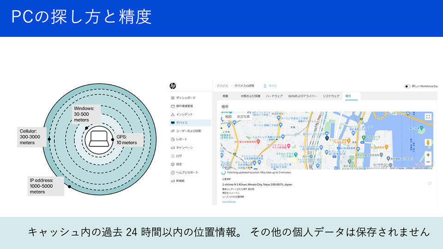
Task: Click the 場所 section heading
Action: [225, 107]
